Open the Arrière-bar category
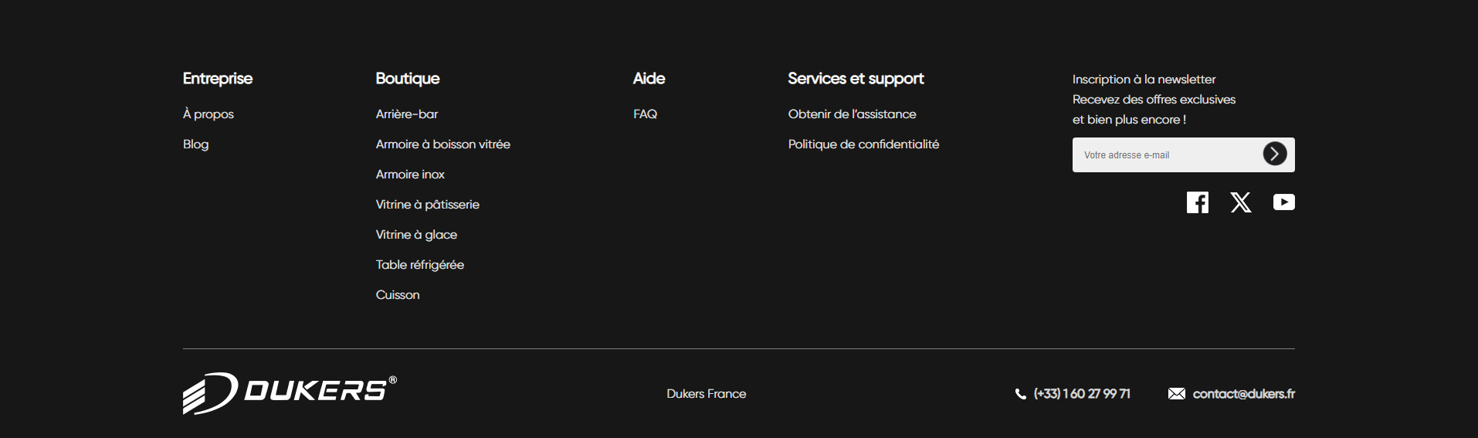Viewport: 1478px width, 438px height. click(x=407, y=114)
